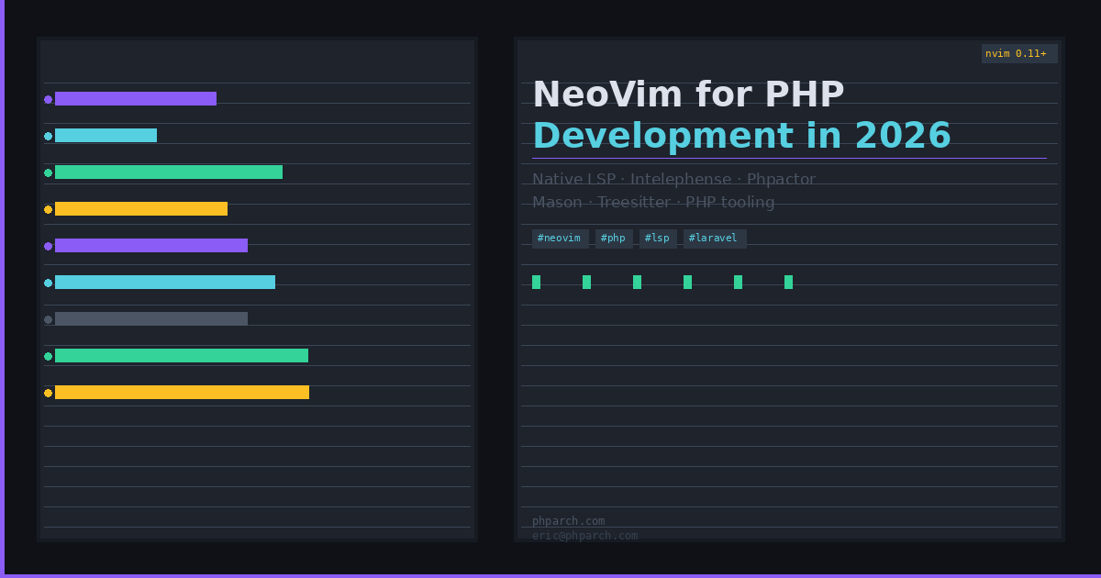The height and width of the screenshot is (578, 1101).
Task: Click the 'NeoVim for PHP' heading
Action: [688, 95]
